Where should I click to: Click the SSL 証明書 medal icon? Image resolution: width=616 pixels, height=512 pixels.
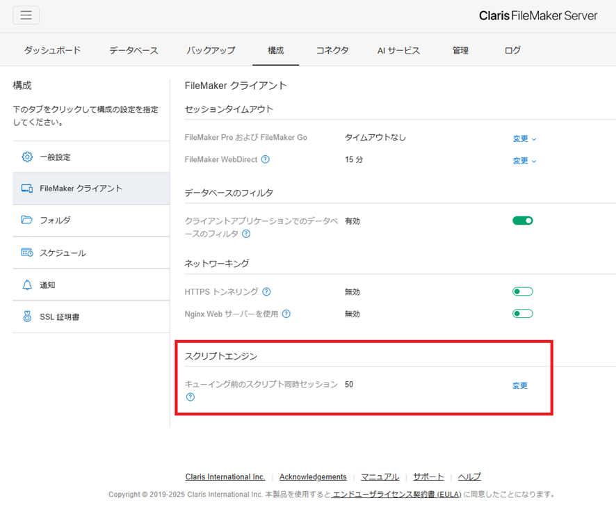(x=27, y=317)
